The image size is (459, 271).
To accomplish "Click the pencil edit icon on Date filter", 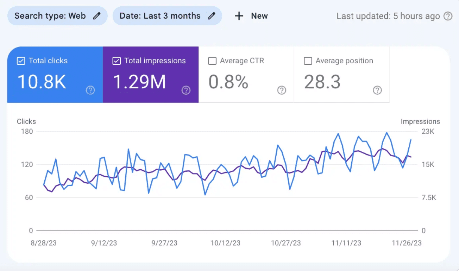I will (211, 16).
